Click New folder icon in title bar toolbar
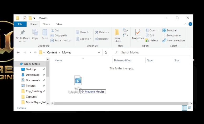The width and height of the screenshot is (204, 124). (30, 18)
